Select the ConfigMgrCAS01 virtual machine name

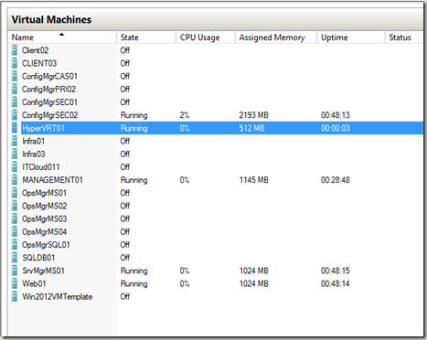[x=49, y=76]
